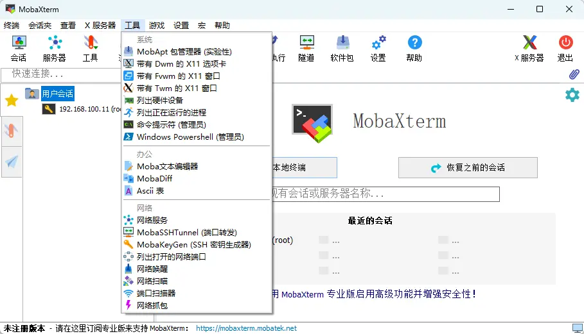
Task: Select 网络抓包 menu entry
Action: 197,305
